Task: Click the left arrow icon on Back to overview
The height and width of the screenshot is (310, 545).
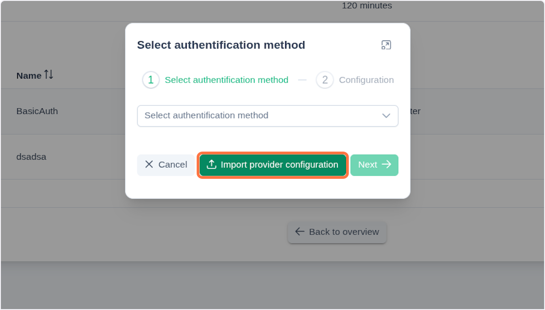Action: 299,231
